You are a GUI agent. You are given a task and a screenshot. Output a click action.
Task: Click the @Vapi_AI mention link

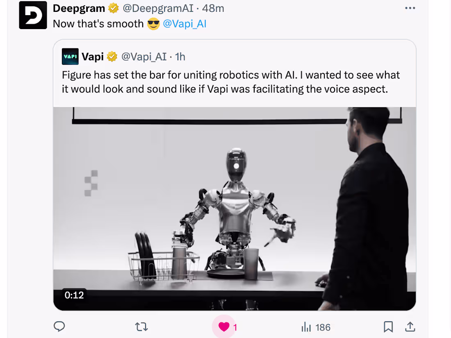point(184,24)
